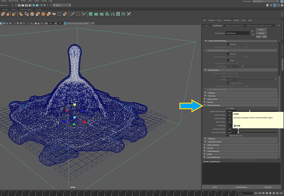Select the Motion Graphics shelf tab
This screenshot has height=196, width=284.
26,9
